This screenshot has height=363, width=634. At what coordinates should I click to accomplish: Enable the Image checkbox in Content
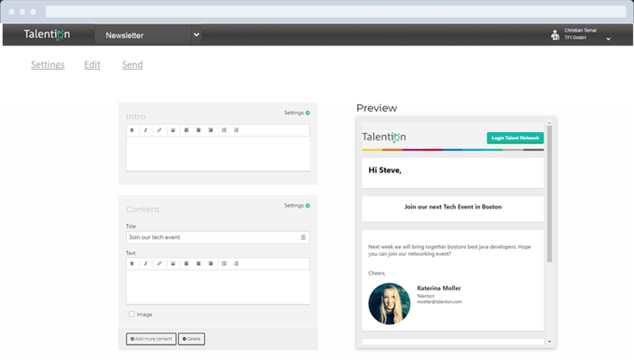pos(131,315)
